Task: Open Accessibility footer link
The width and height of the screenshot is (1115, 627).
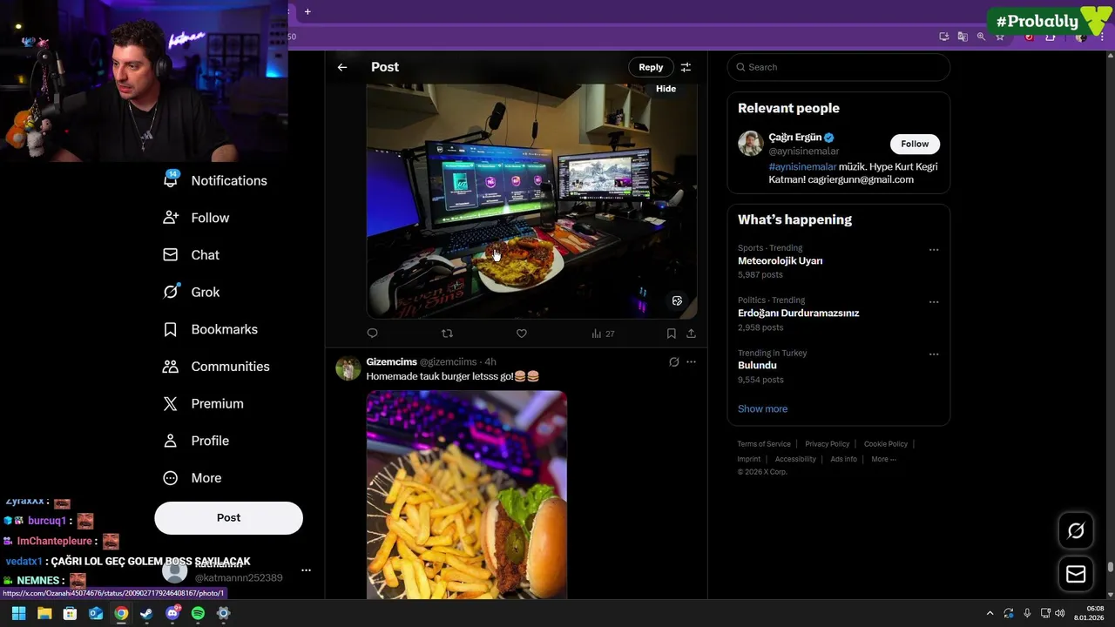Action: [795, 459]
